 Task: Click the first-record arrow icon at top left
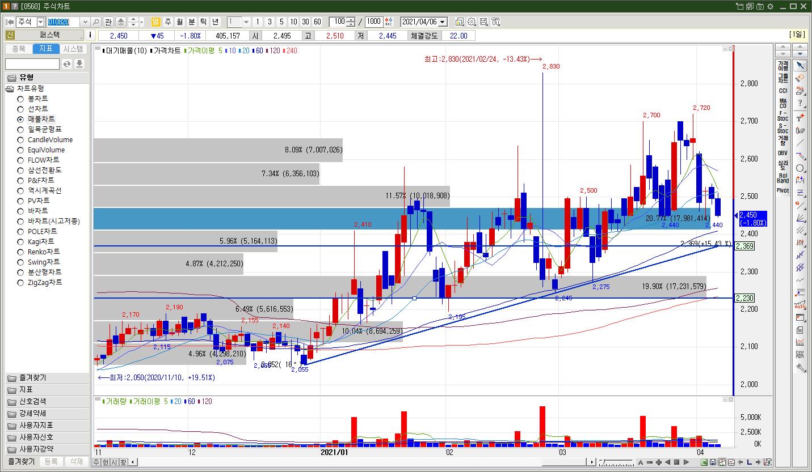(x=10, y=22)
